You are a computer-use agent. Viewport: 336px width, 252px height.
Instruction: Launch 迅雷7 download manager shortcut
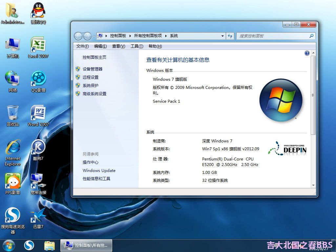coord(38,218)
